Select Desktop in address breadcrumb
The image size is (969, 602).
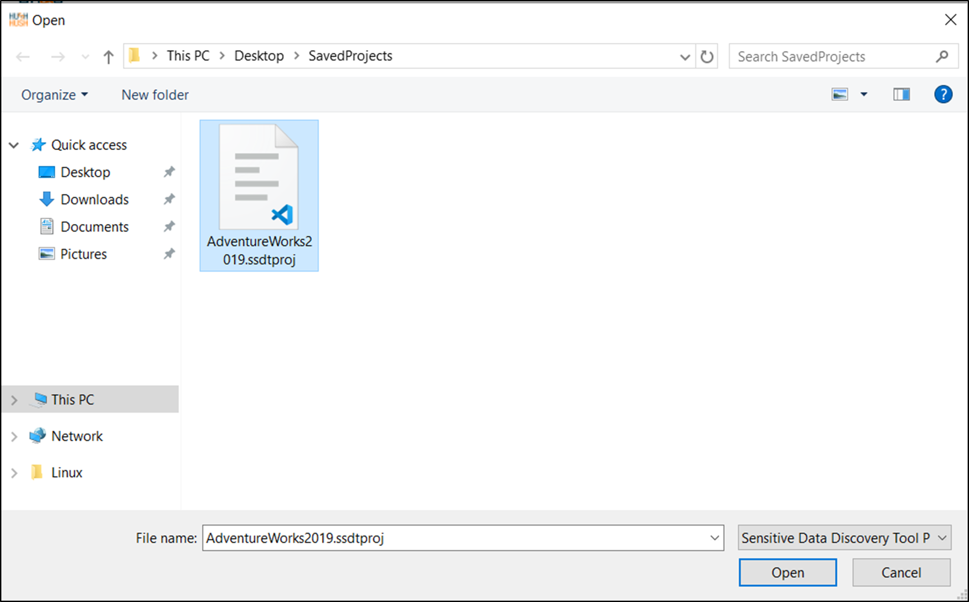tap(259, 56)
